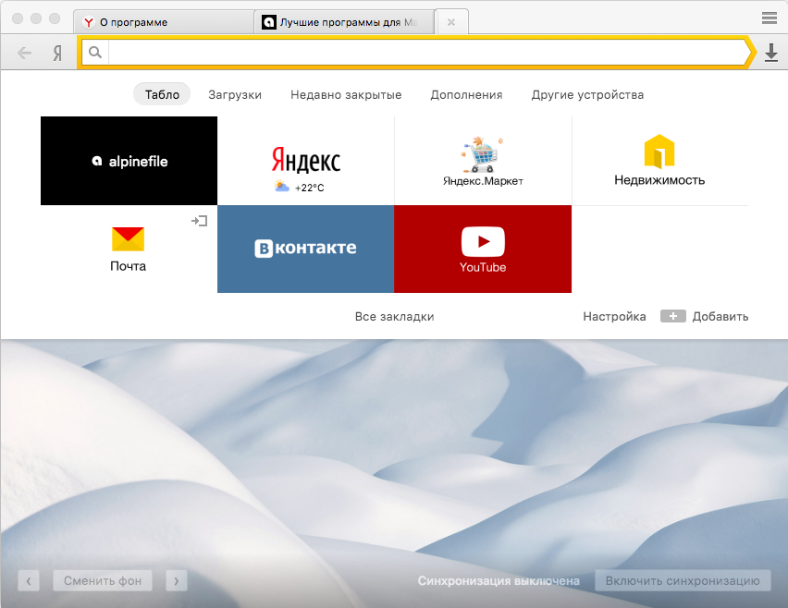Open the Недавно закрытые section

point(346,95)
